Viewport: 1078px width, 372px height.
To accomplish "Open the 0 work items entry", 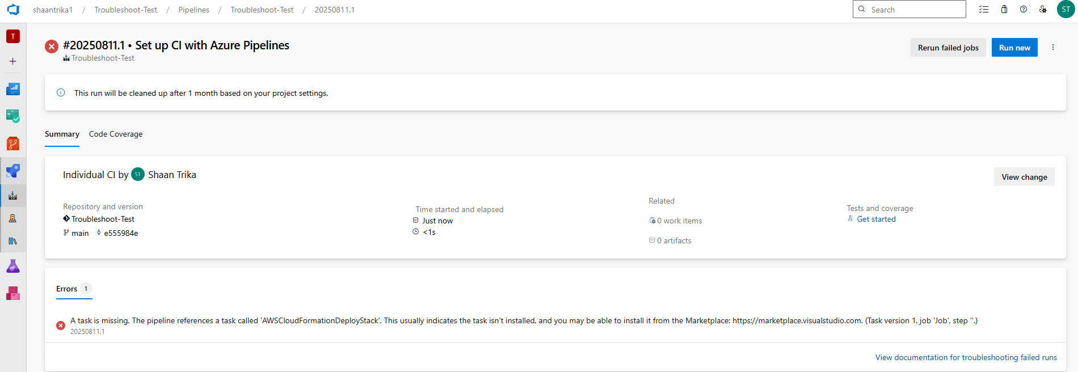I will coord(679,221).
